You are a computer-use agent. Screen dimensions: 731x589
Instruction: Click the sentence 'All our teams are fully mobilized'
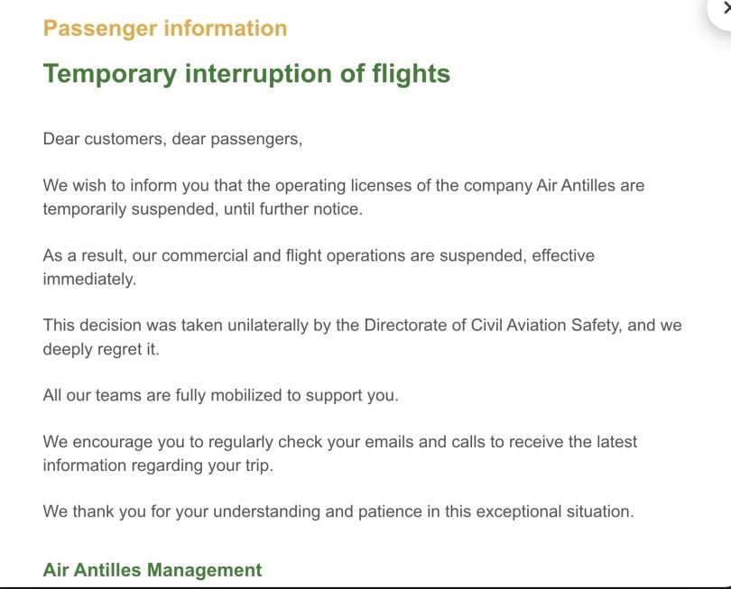[220, 395]
